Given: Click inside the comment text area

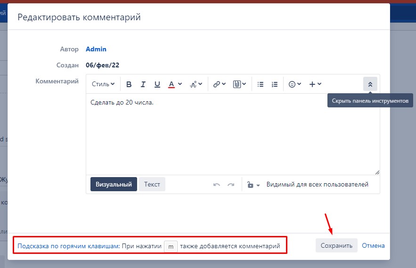Looking at the screenshot, I should [x=233, y=134].
